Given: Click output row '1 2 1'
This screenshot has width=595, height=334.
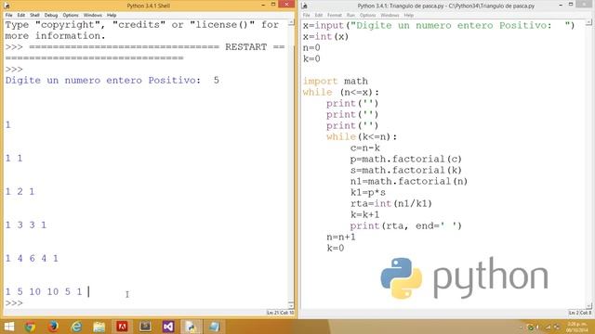Looking at the screenshot, I should point(20,192).
